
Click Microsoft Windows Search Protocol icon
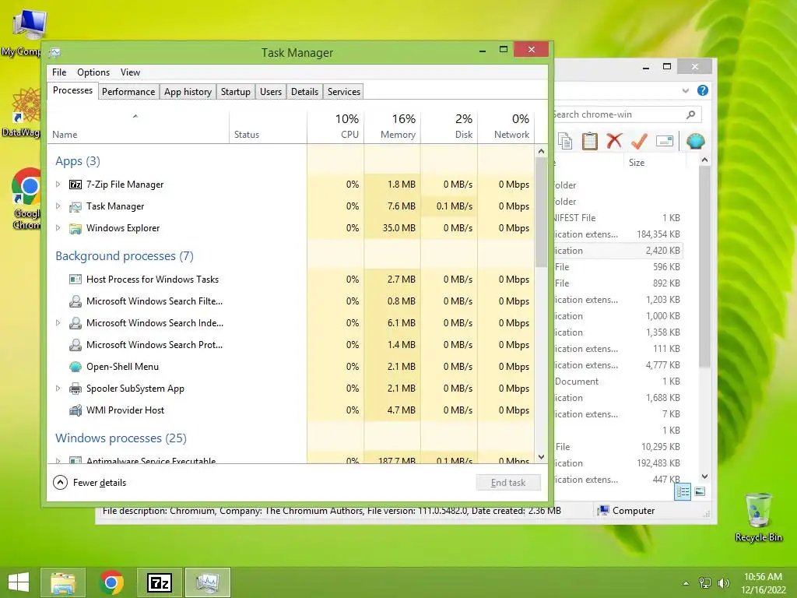pyautogui.click(x=75, y=345)
